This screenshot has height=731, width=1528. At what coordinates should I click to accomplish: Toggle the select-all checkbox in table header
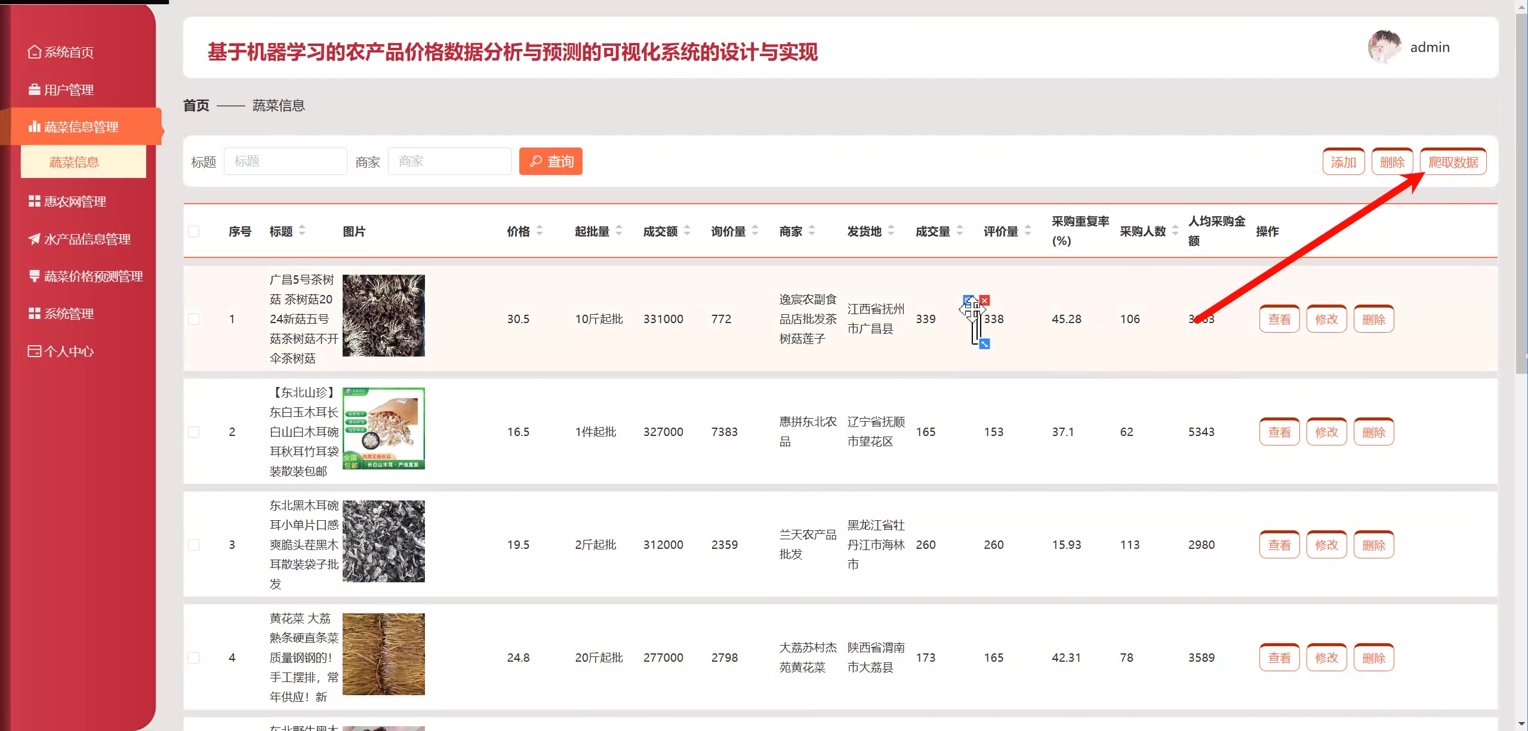(194, 232)
